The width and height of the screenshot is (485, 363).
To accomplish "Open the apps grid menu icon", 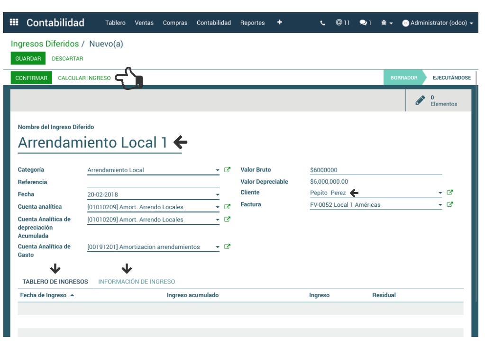I will (x=14, y=22).
